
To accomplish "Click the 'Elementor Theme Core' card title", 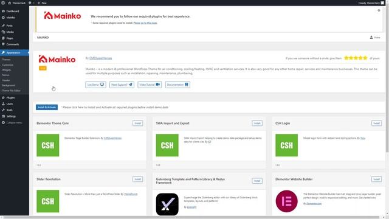I will click(53, 123).
